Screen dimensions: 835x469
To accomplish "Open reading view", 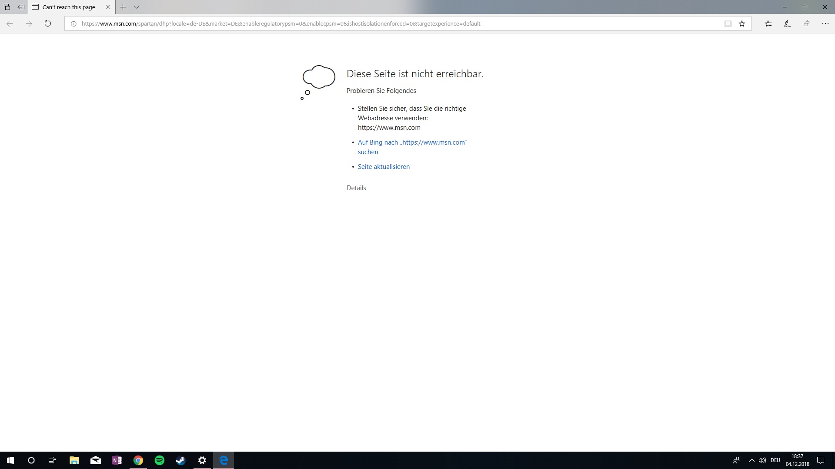I will [728, 24].
